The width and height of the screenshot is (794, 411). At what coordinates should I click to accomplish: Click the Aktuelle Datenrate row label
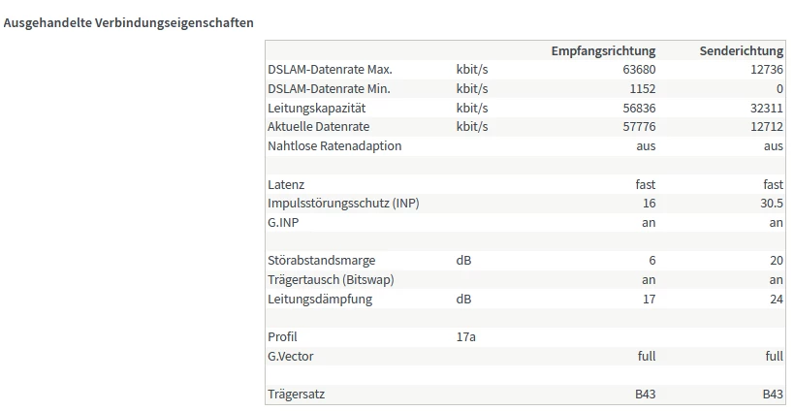(x=318, y=127)
